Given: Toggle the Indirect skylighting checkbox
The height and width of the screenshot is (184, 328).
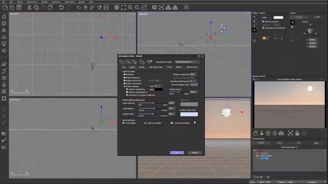Looking at the screenshot, I should pos(127,89).
